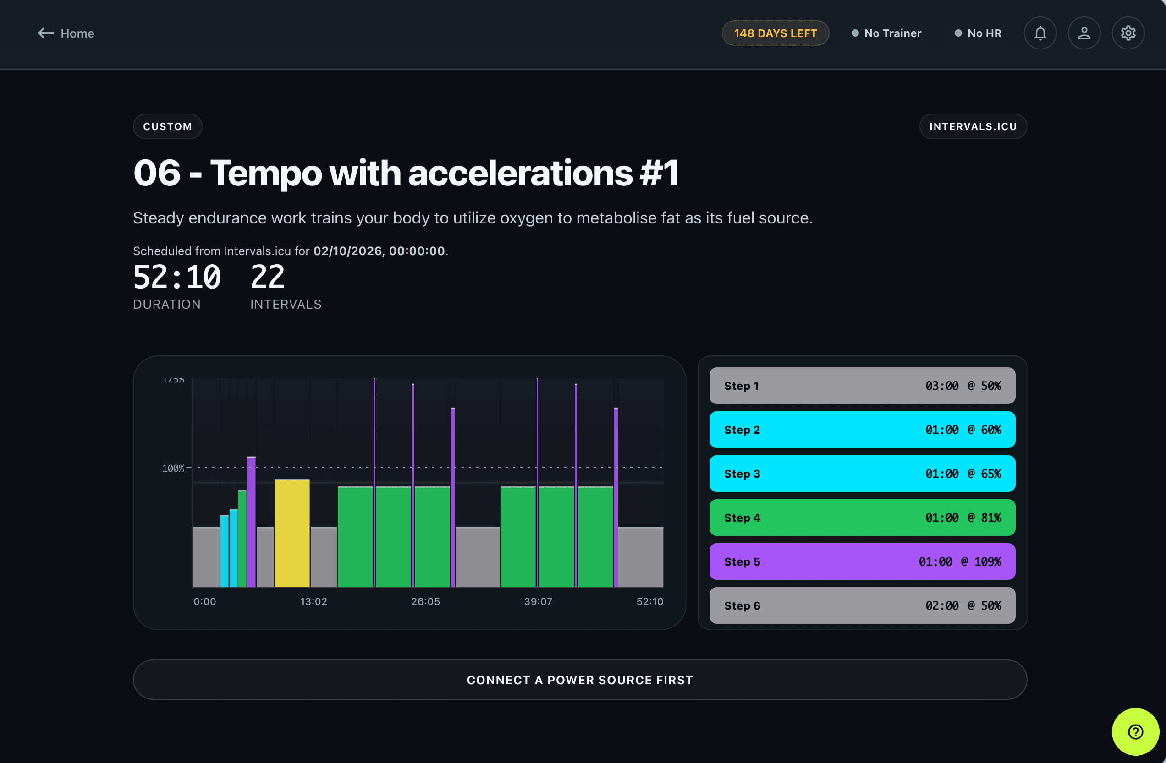1166x763 pixels.
Task: Click the 39:07 chart time label
Action: click(x=538, y=601)
